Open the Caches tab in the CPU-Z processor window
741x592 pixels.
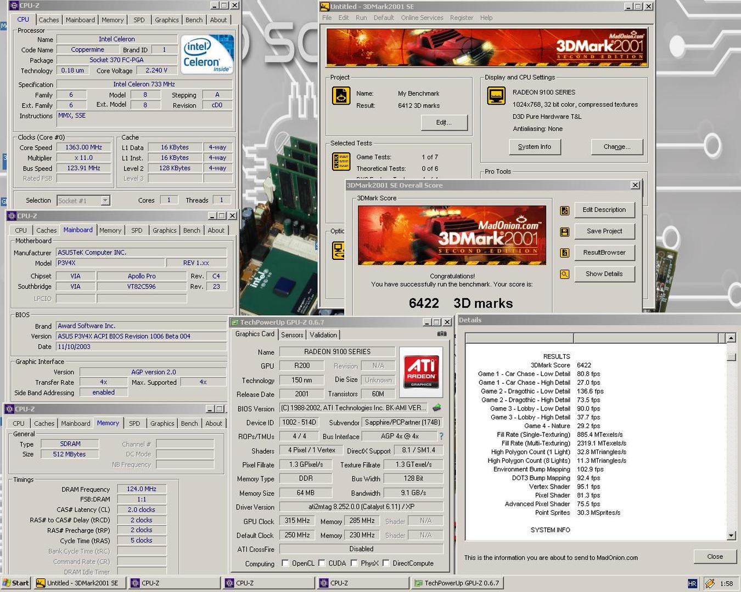point(49,20)
